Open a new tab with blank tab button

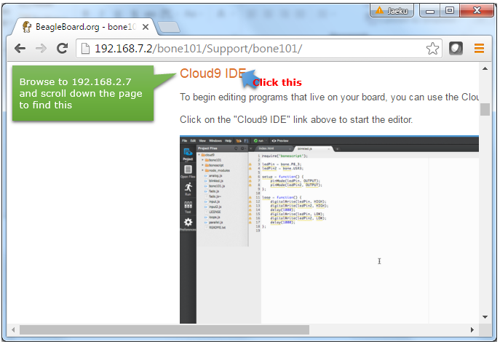[169, 28]
